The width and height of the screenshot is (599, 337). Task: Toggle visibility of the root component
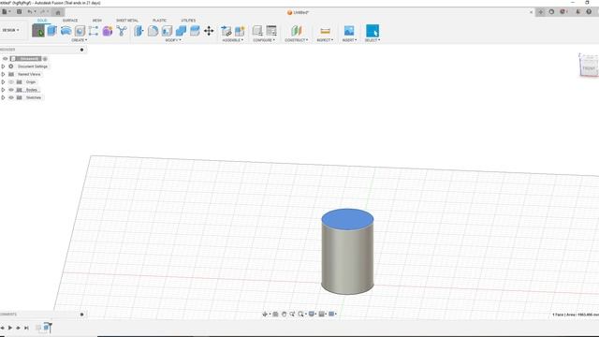5,59
